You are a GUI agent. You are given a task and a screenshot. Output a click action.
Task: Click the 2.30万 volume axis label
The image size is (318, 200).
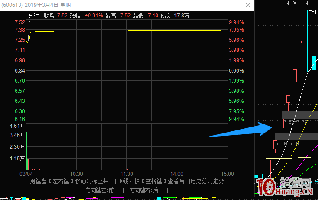[17, 147]
